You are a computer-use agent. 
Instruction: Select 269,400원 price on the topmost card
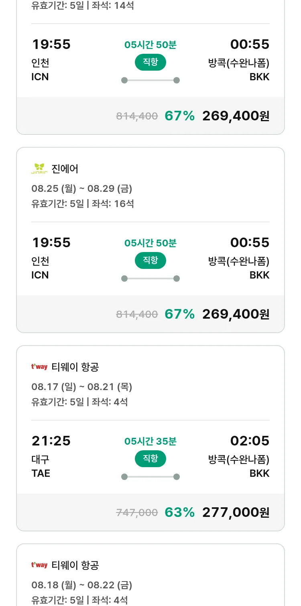pyautogui.click(x=236, y=116)
